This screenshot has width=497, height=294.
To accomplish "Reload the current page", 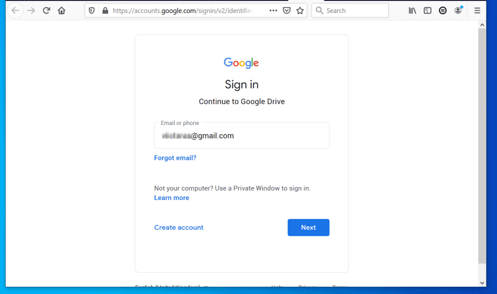I will (x=46, y=11).
